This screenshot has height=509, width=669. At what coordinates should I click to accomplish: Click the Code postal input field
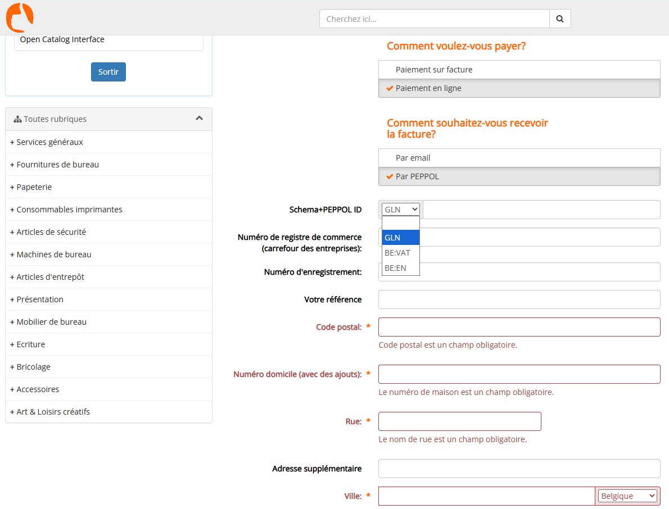[x=519, y=327]
